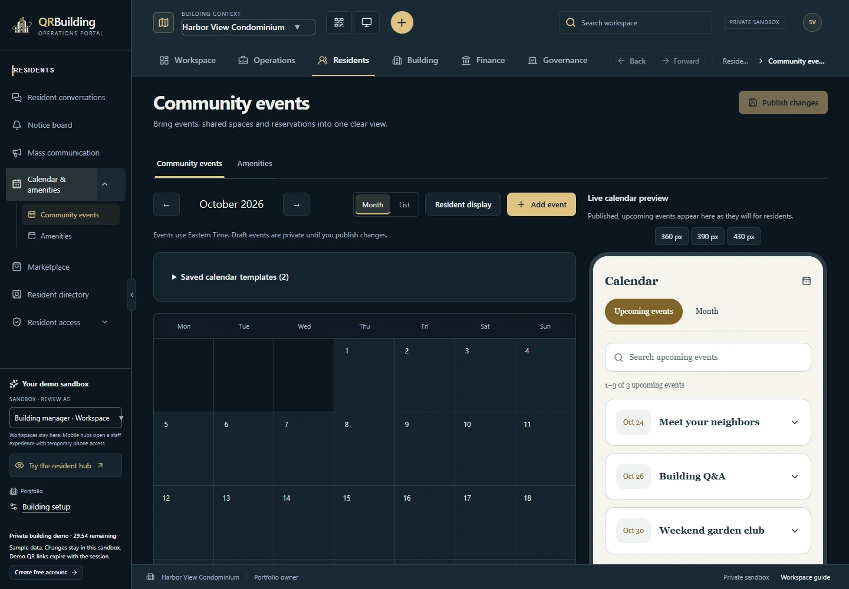Image resolution: width=849 pixels, height=589 pixels.
Task: Click the Publish changes button
Action: 783,102
